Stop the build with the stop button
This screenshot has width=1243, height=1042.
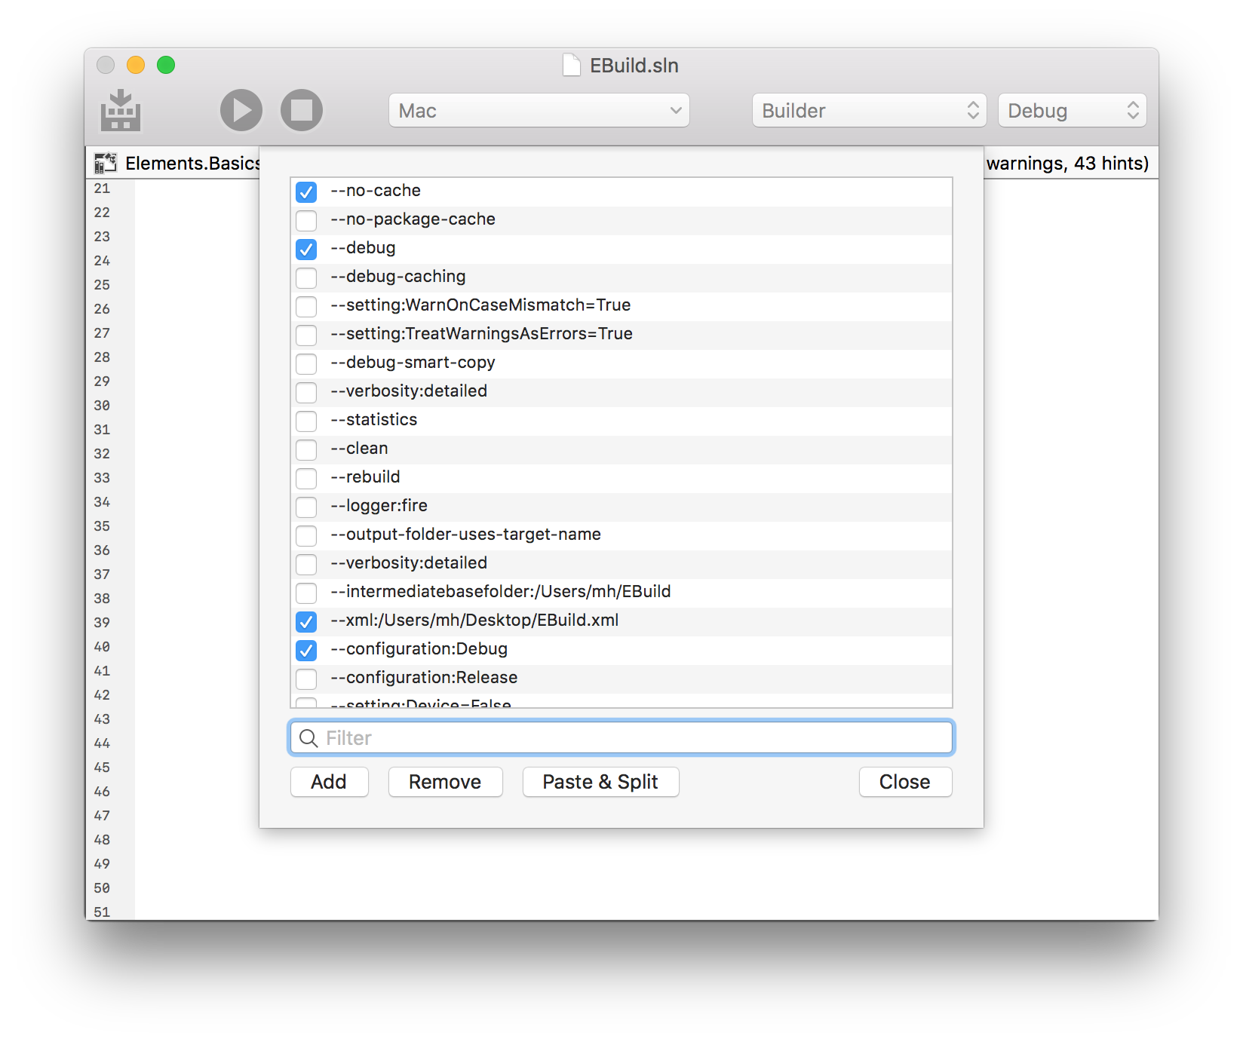tap(302, 110)
